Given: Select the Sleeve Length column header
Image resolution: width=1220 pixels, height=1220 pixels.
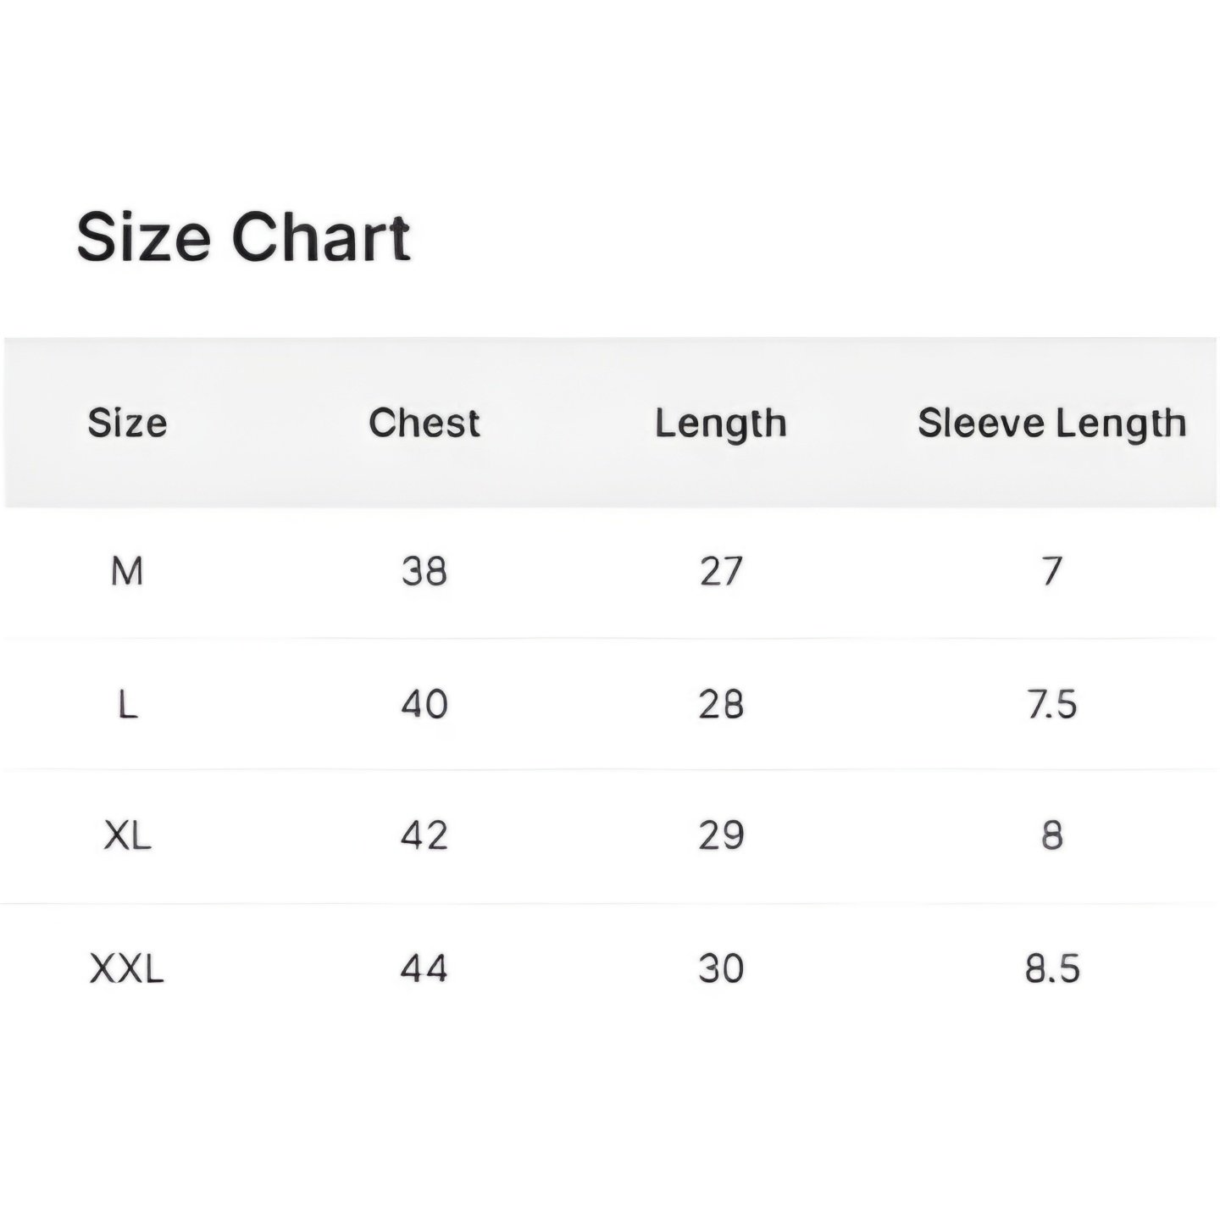Looking at the screenshot, I should coord(1051,424).
